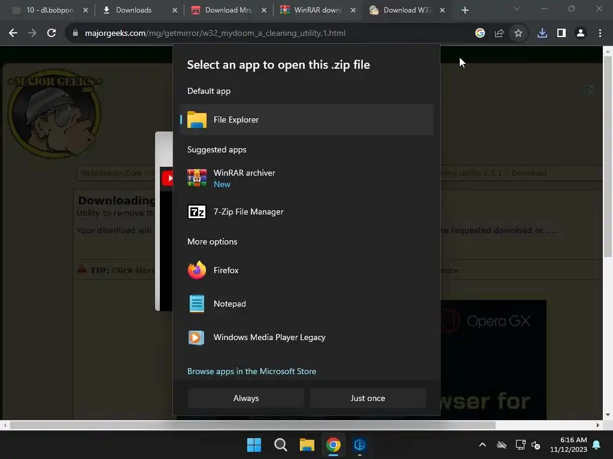Share this page via share icon

coord(499,33)
